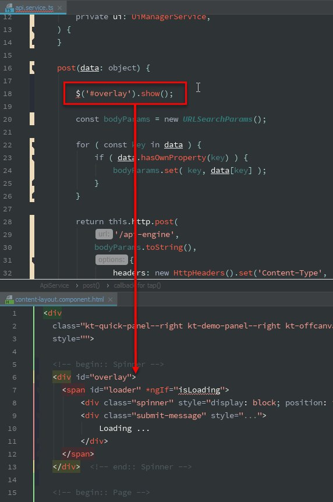Click the 'object' type on line 16
Viewport: 333px width, 502px height.
122,68
